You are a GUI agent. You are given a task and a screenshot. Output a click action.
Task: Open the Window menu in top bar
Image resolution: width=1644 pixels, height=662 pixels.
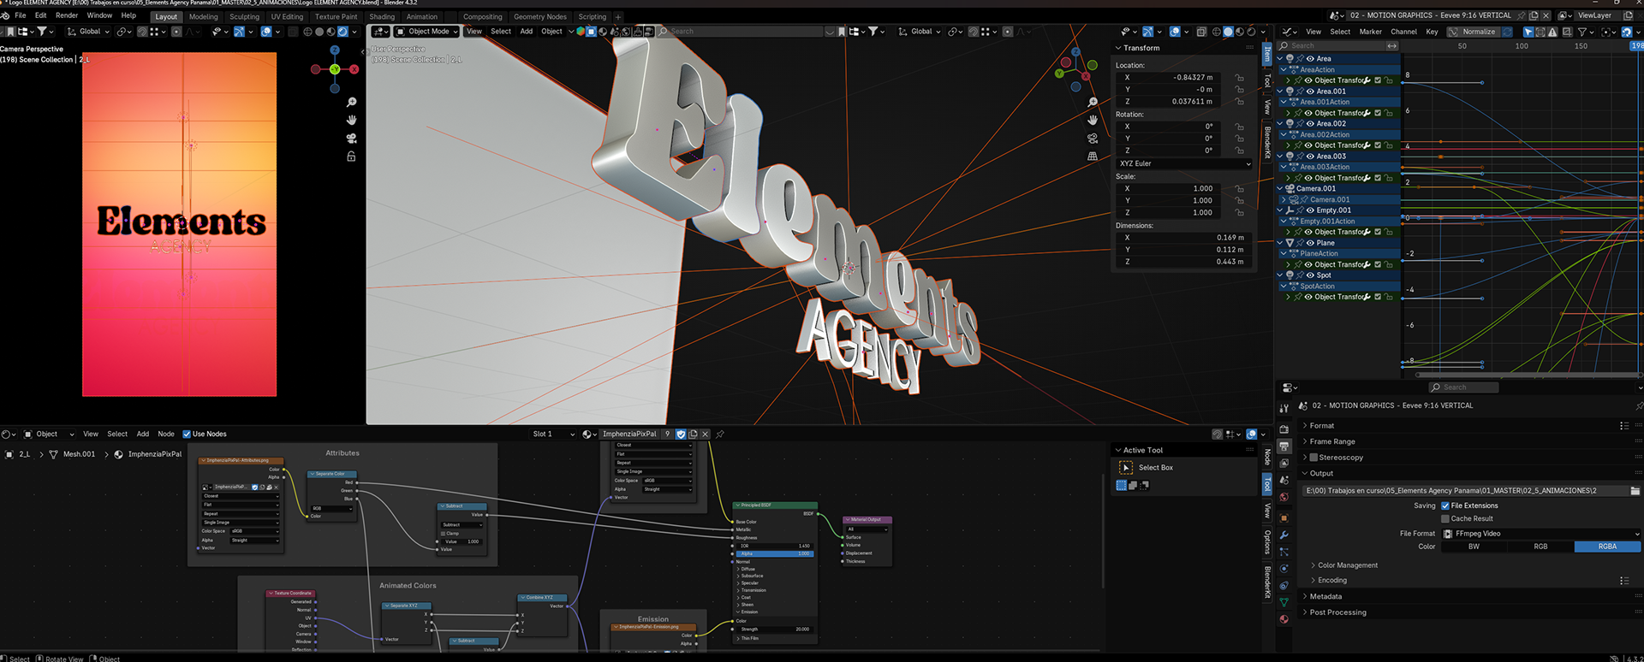coord(99,15)
